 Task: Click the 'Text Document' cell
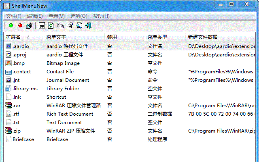(x=64, y=123)
